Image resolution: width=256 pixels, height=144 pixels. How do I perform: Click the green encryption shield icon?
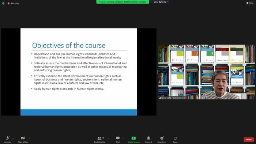pyautogui.click(x=3, y=3)
